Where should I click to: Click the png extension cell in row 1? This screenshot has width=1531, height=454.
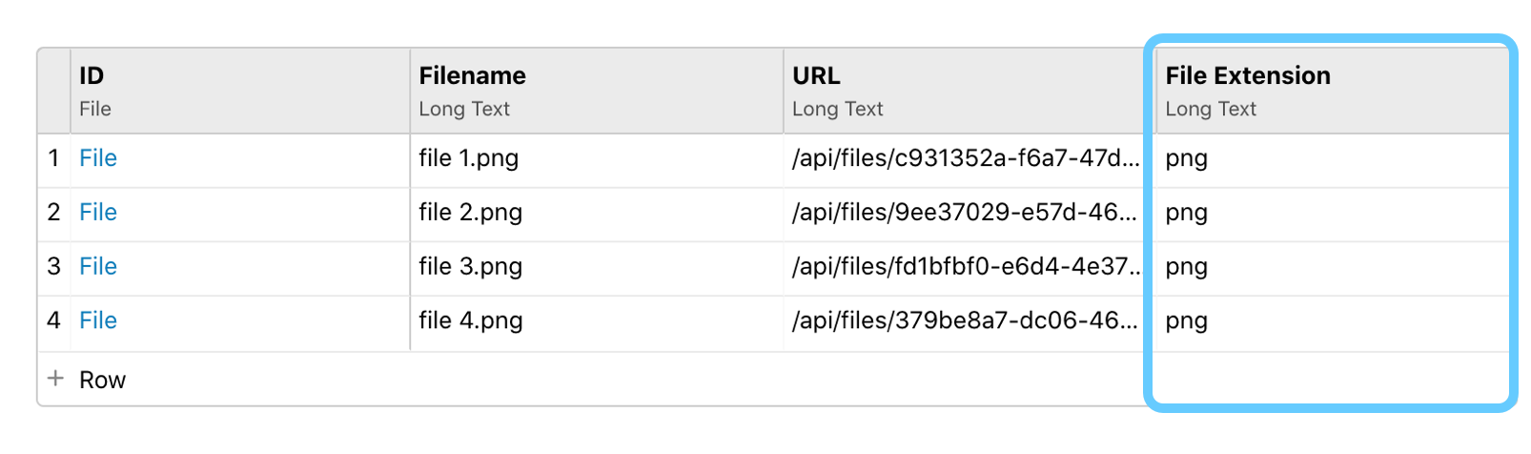point(1333,160)
